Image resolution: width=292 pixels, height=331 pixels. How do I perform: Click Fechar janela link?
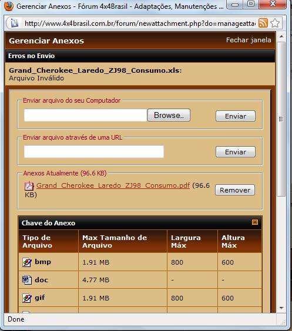249,40
